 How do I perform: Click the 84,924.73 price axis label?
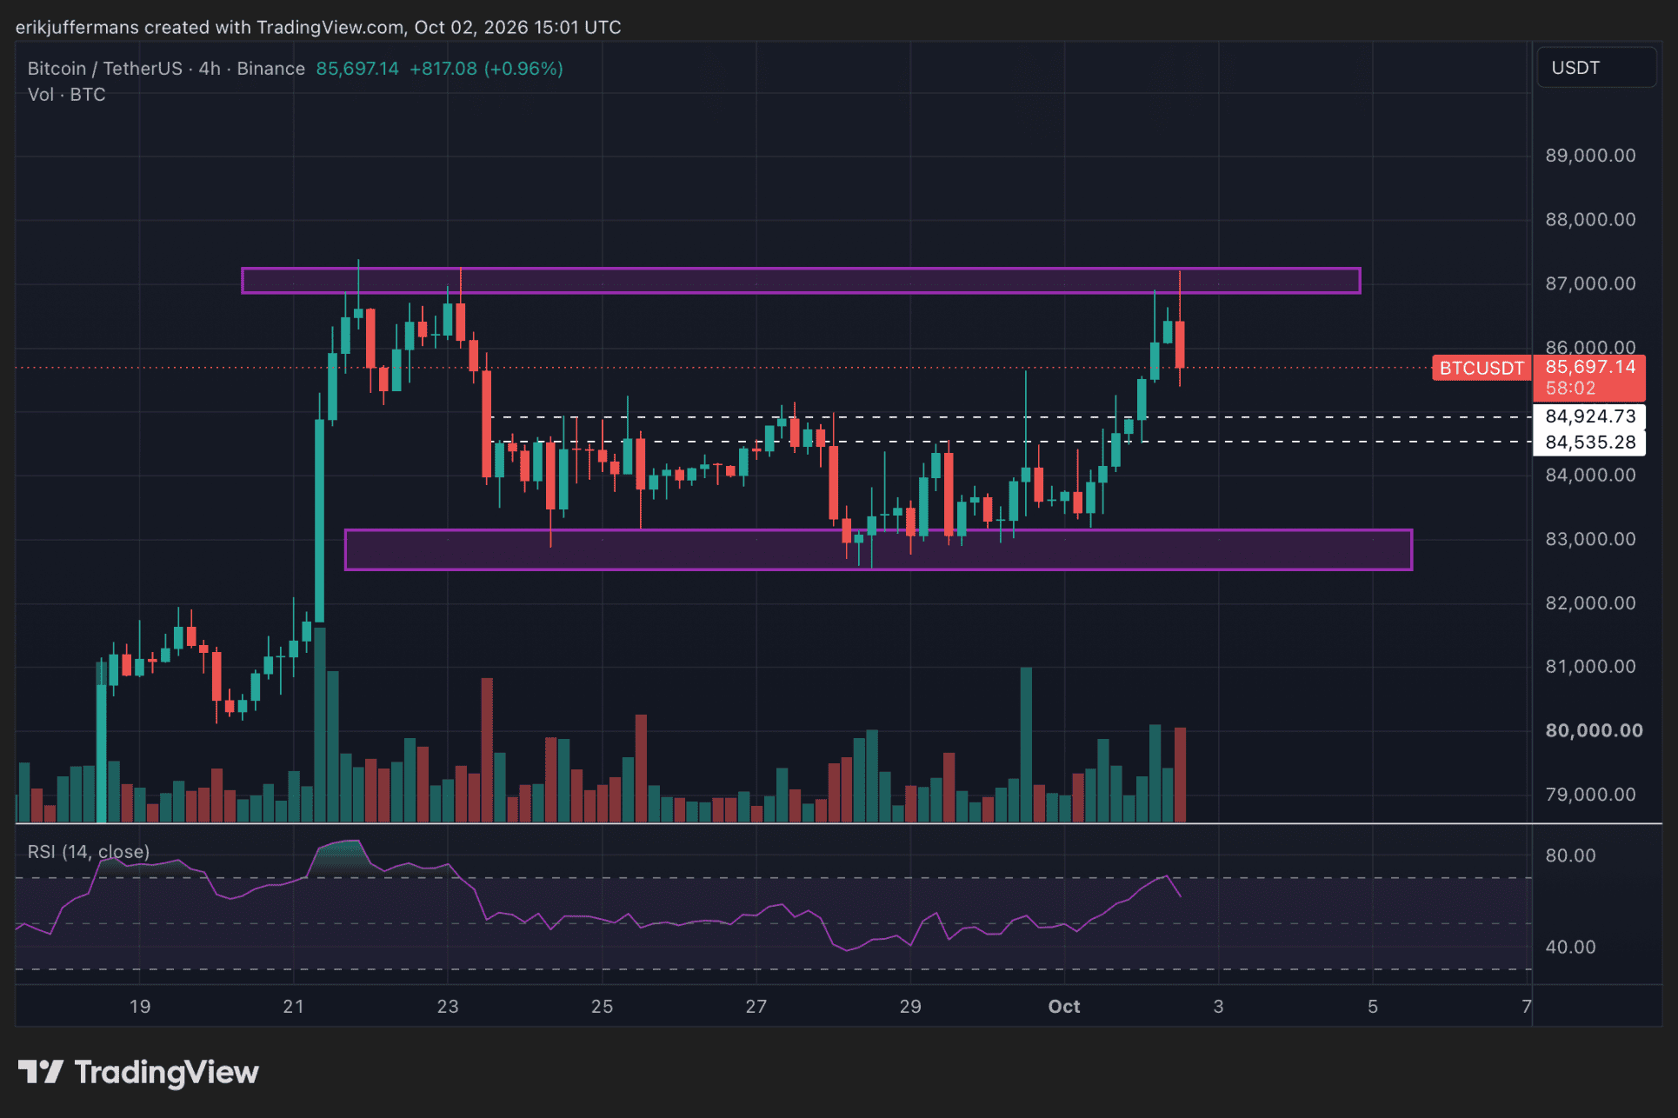[1590, 416]
